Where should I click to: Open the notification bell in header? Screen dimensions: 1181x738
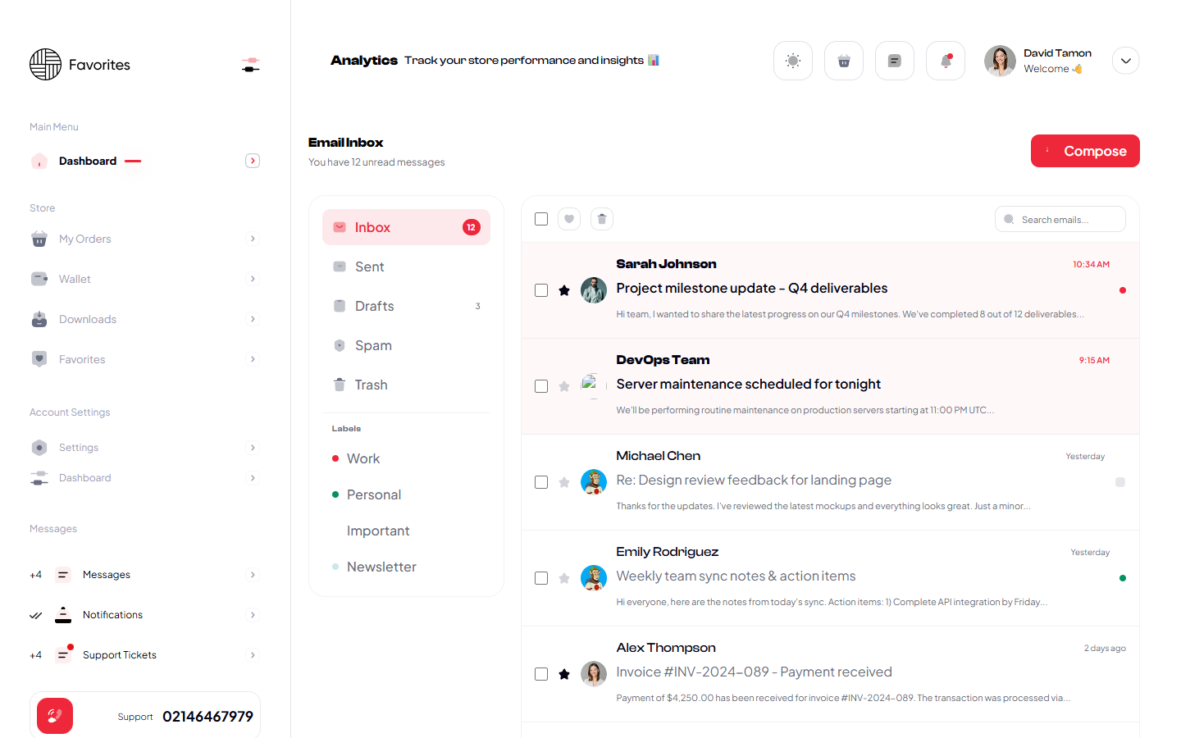(x=945, y=61)
